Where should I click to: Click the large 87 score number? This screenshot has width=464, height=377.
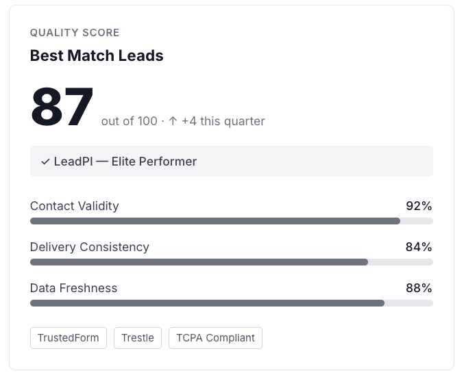pos(62,107)
